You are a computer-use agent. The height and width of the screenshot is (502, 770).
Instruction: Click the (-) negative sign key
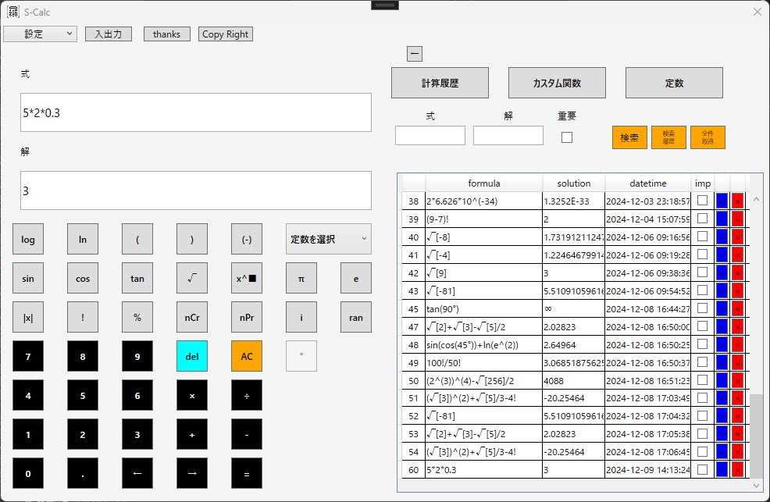point(247,239)
